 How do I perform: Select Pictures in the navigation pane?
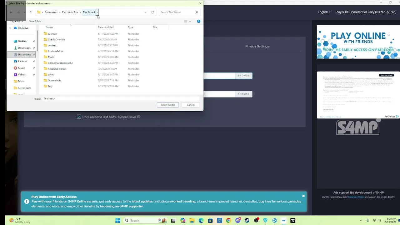pyautogui.click(x=22, y=61)
